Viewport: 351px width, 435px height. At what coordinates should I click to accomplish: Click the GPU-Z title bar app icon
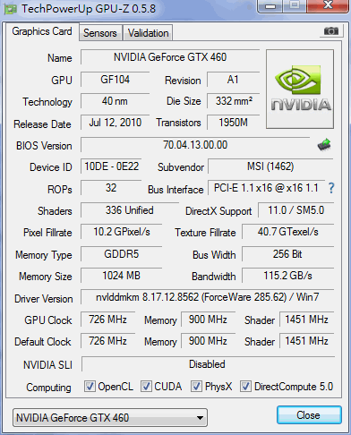pos(10,10)
